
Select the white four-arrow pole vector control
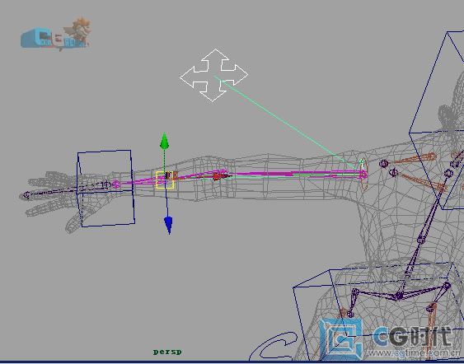coord(213,76)
